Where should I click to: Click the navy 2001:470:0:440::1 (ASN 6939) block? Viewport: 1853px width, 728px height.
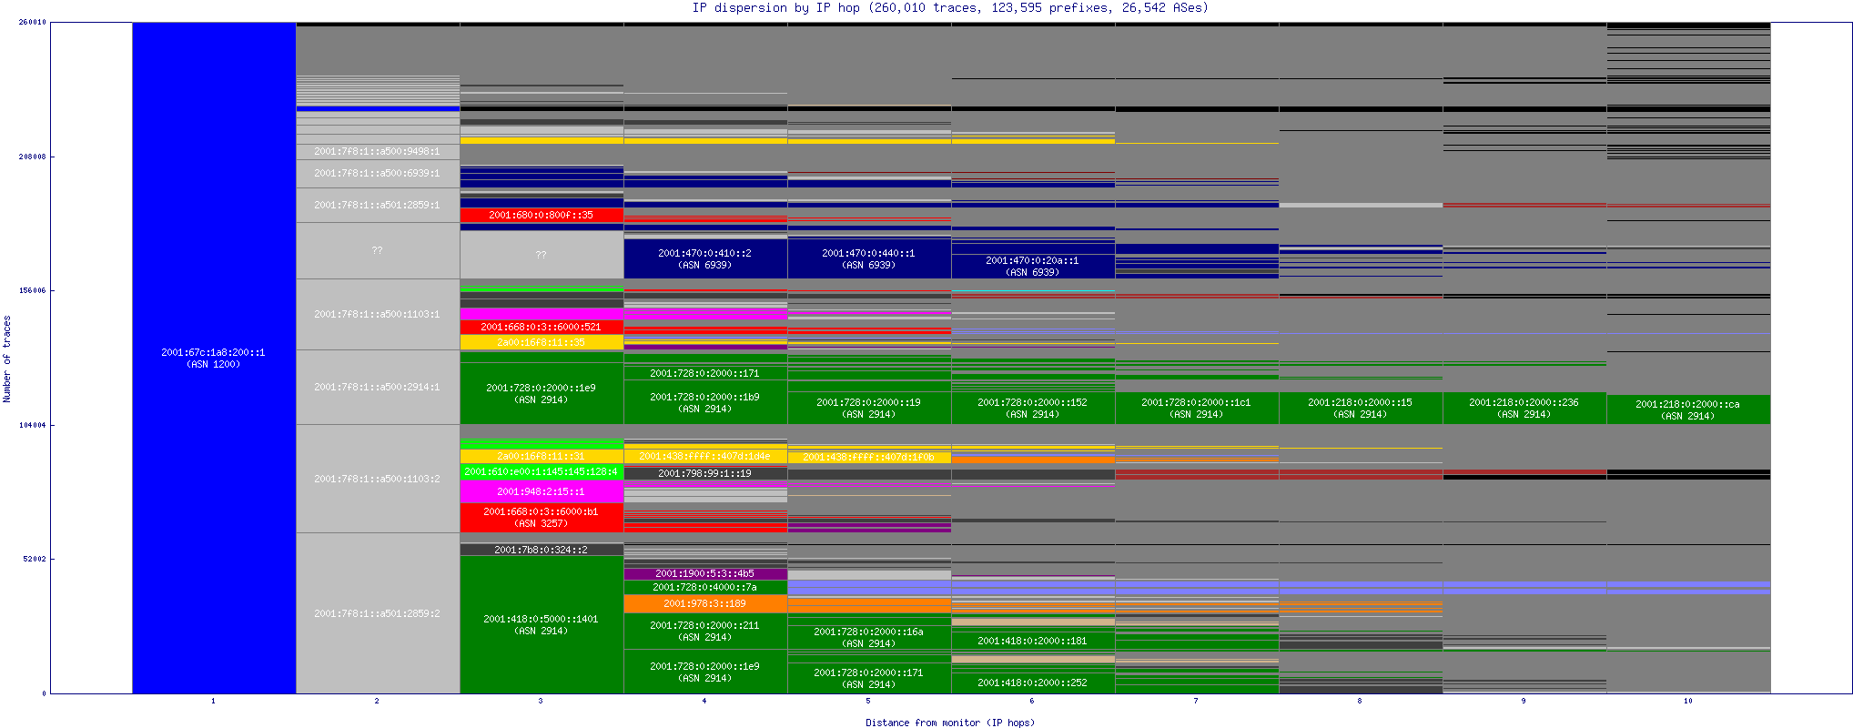click(x=869, y=259)
